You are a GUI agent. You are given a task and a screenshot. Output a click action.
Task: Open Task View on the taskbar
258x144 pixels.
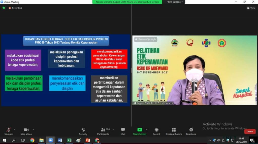23,140
